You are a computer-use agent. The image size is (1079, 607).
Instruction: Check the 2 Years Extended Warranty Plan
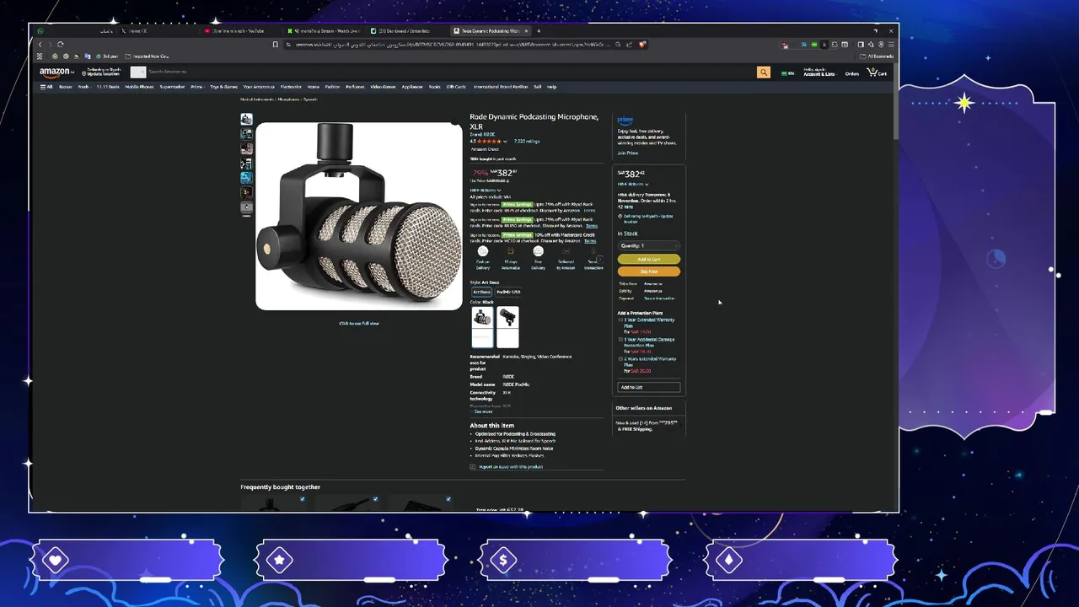coord(621,359)
